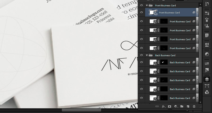The width and height of the screenshot is (212, 113).
Task: Click the Link Layers chain icon
Action: click(x=157, y=106)
